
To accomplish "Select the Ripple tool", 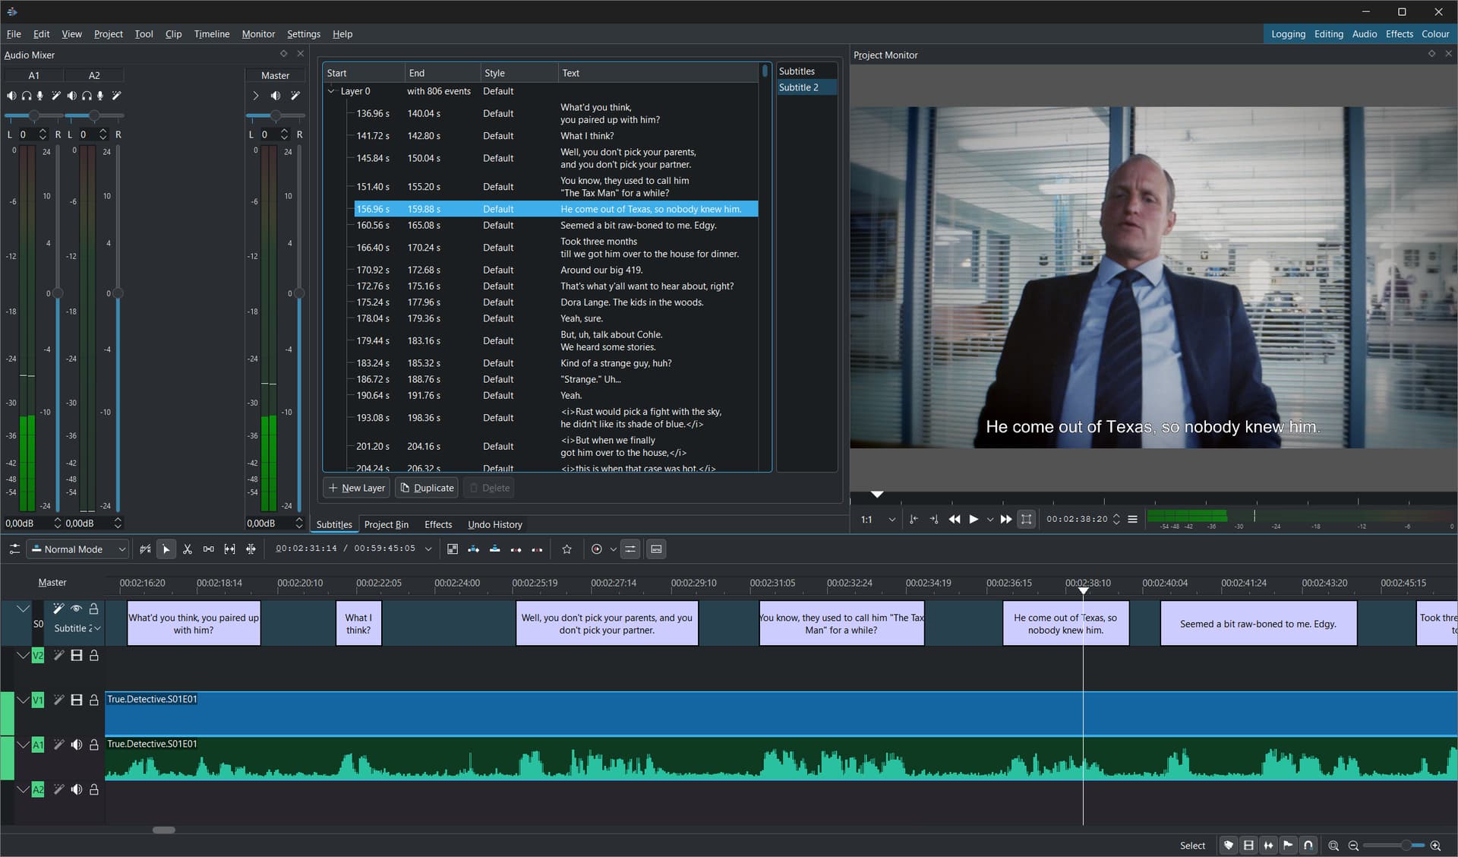I will 251,549.
